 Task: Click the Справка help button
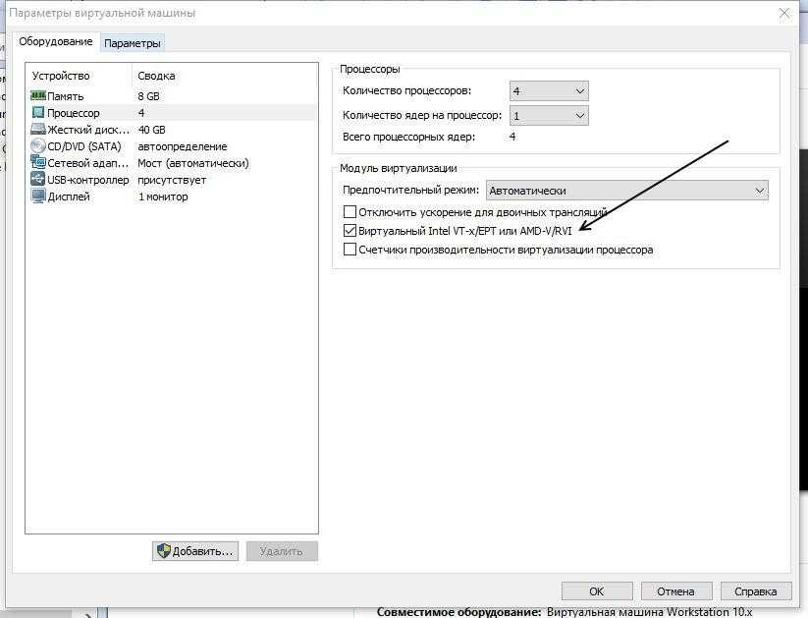755,591
